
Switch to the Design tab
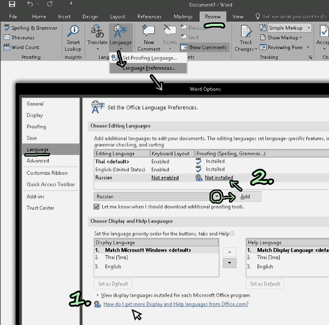(90, 16)
